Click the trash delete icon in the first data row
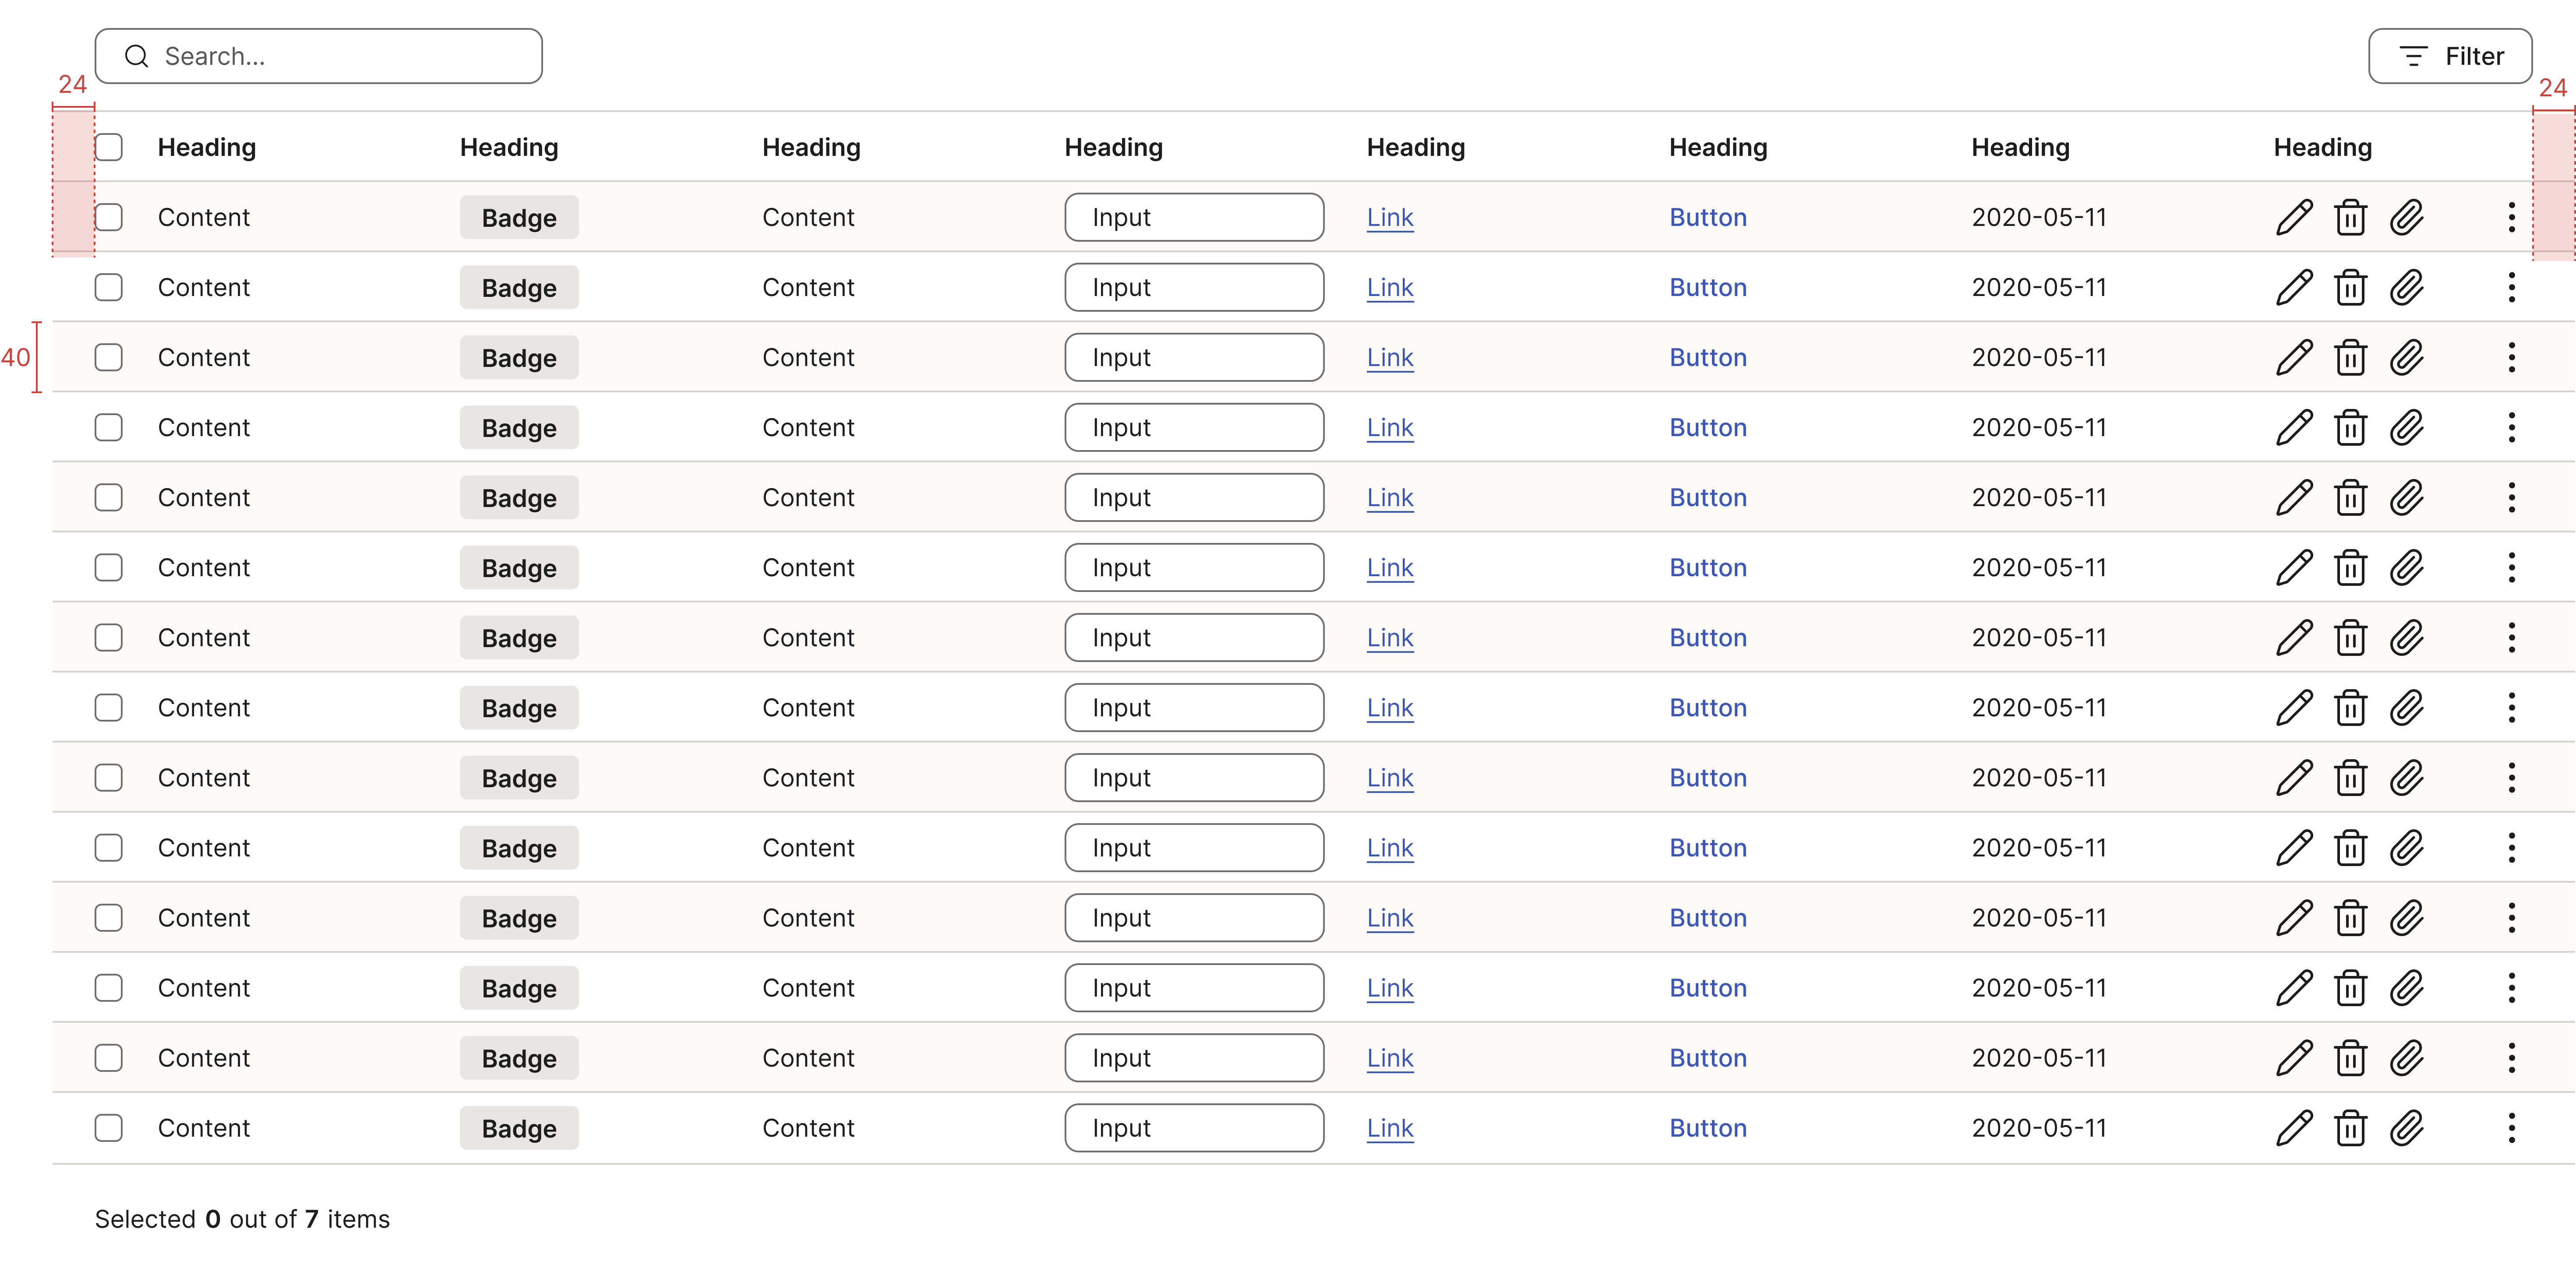The width and height of the screenshot is (2576, 1275). pyautogui.click(x=2350, y=217)
